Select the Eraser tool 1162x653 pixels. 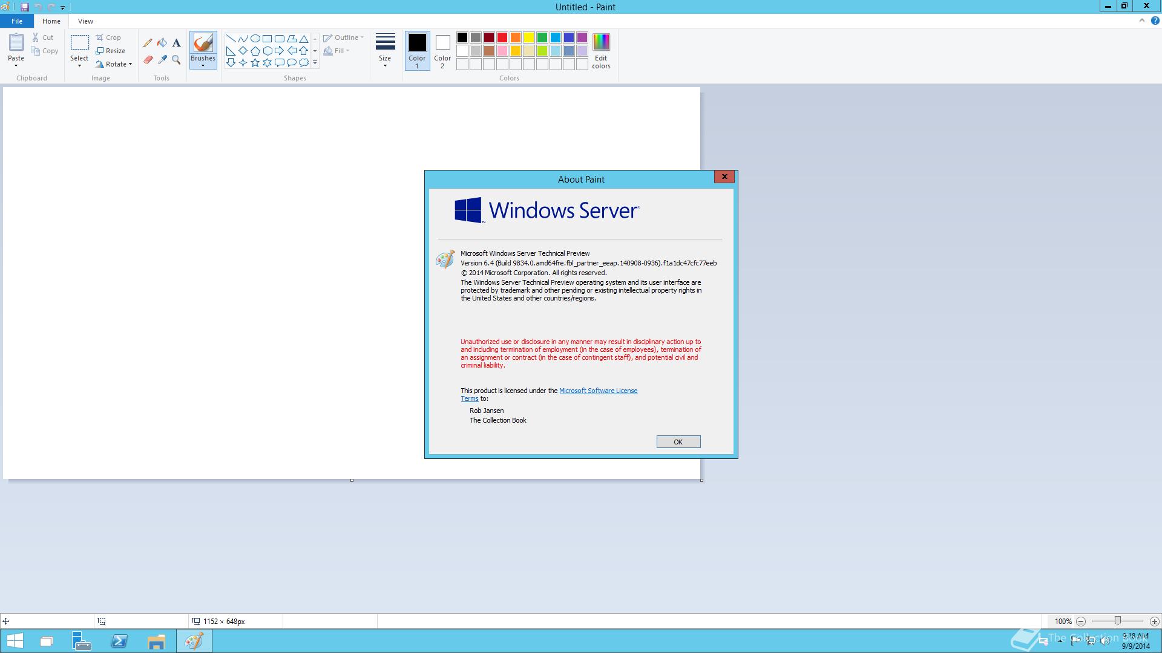(x=148, y=60)
